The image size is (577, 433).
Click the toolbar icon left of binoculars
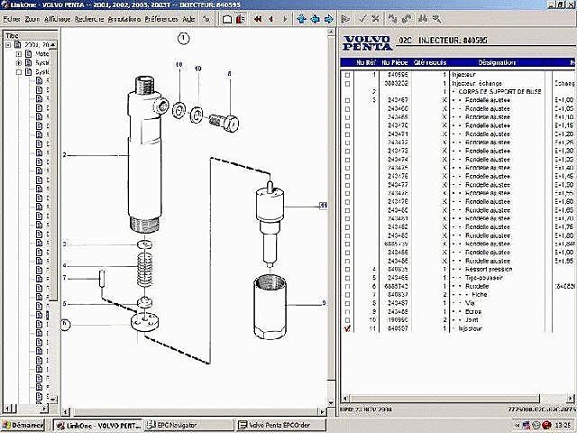point(407,19)
